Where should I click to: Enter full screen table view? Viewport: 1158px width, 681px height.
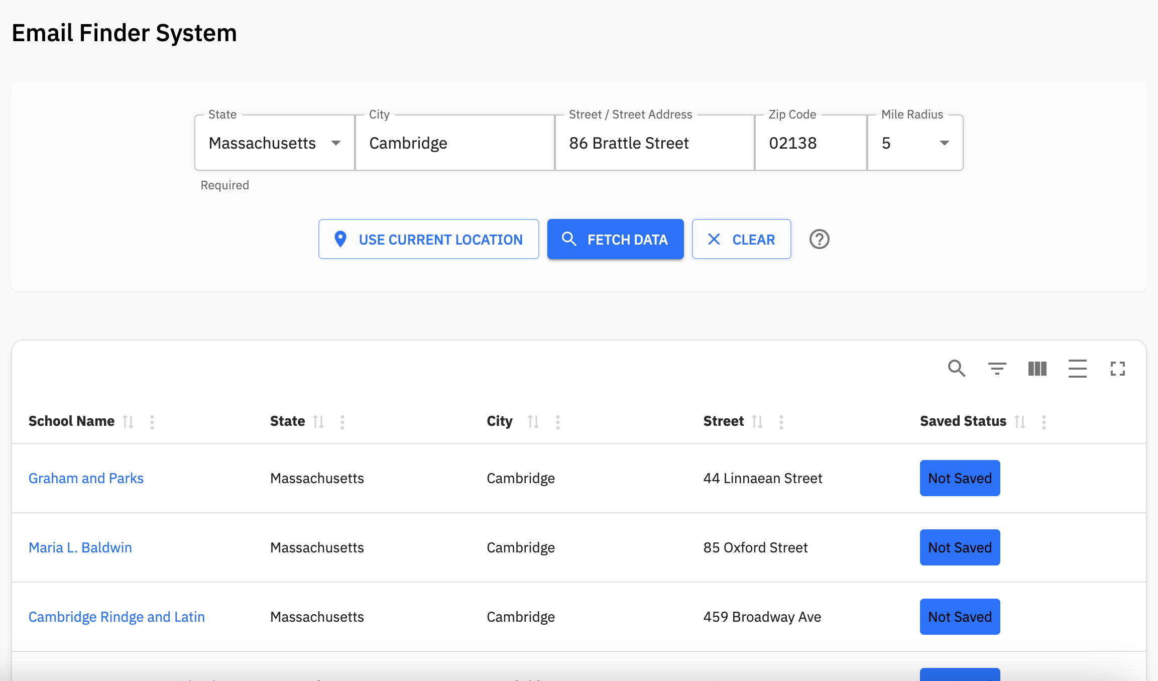click(1117, 369)
